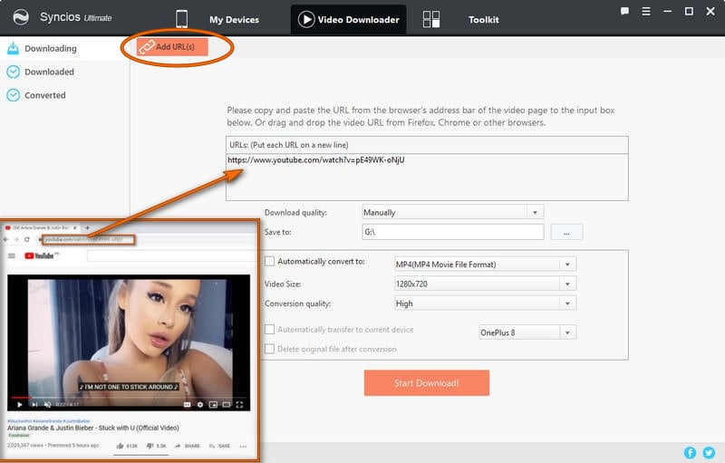Enable Automatically convert to checkbox
The height and width of the screenshot is (463, 725).
[x=269, y=262]
